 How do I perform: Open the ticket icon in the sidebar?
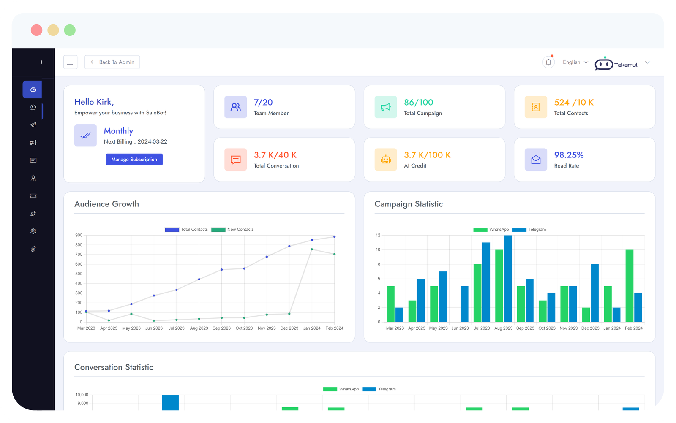[x=33, y=196]
